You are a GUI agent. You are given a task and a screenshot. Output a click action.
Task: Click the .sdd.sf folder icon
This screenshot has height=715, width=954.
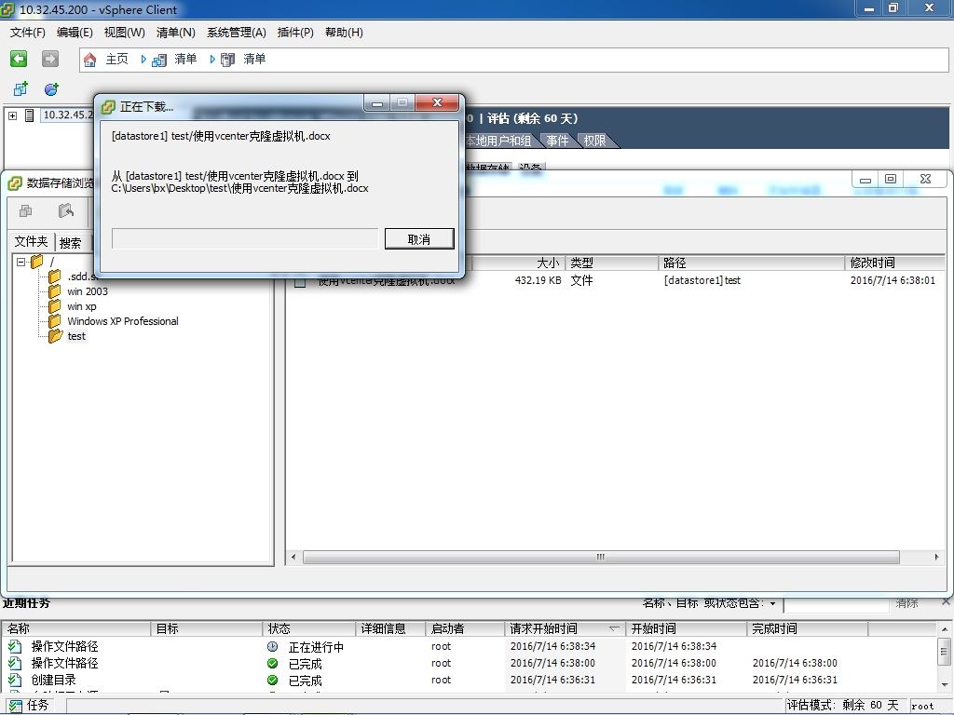[55, 277]
